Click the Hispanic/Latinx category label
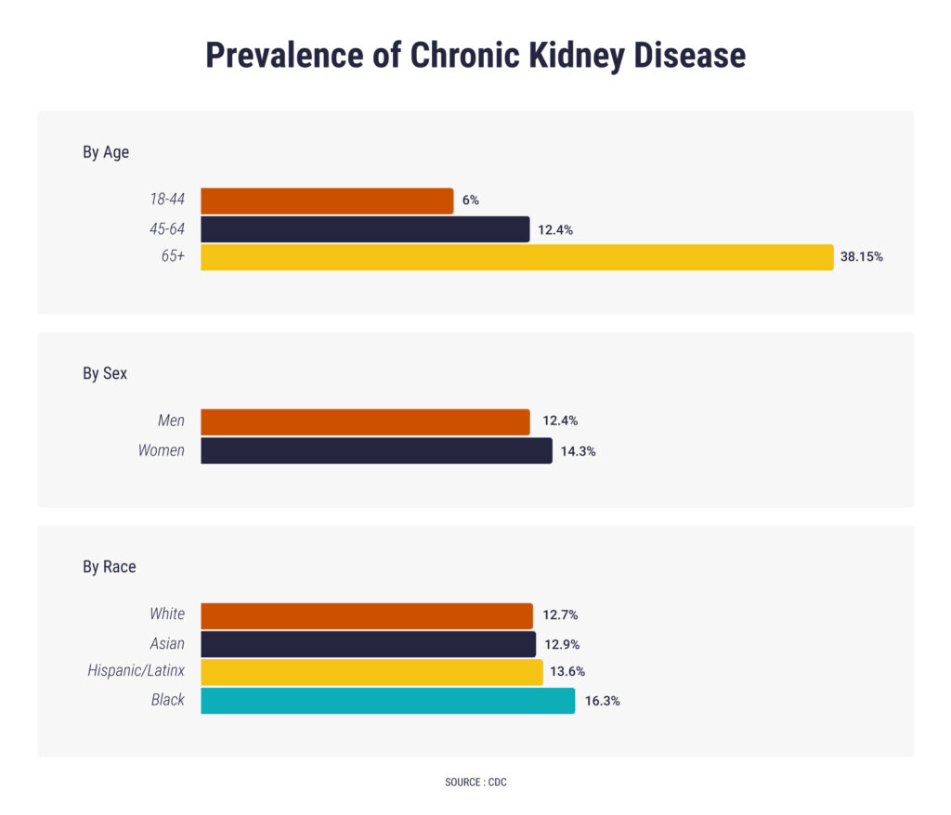Image resolution: width=951 pixels, height=815 pixels. coord(136,670)
